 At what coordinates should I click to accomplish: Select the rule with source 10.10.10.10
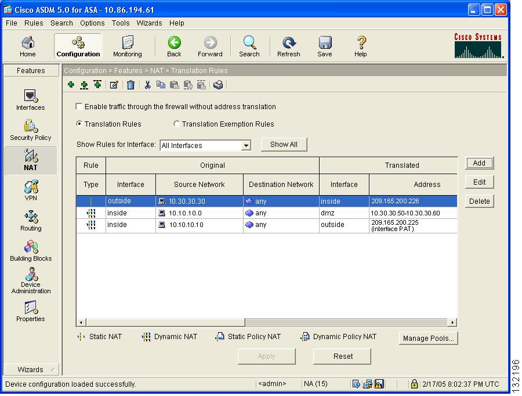coord(267,225)
